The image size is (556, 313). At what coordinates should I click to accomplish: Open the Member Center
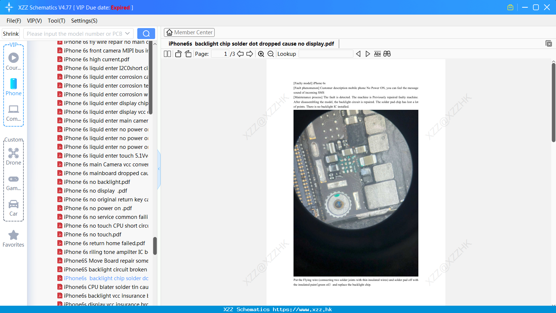pyautogui.click(x=189, y=32)
